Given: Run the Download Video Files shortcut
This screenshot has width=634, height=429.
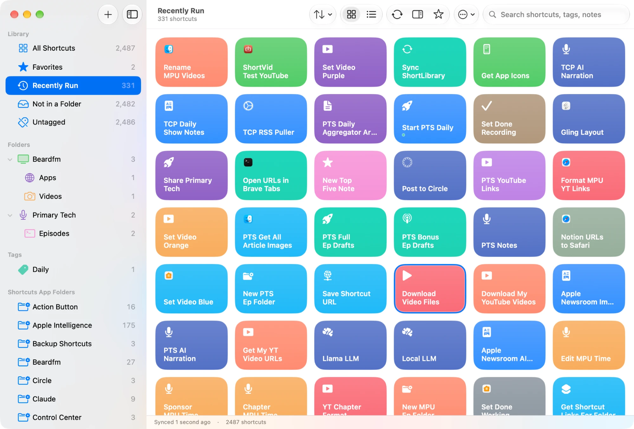Looking at the screenshot, I should point(430,289).
